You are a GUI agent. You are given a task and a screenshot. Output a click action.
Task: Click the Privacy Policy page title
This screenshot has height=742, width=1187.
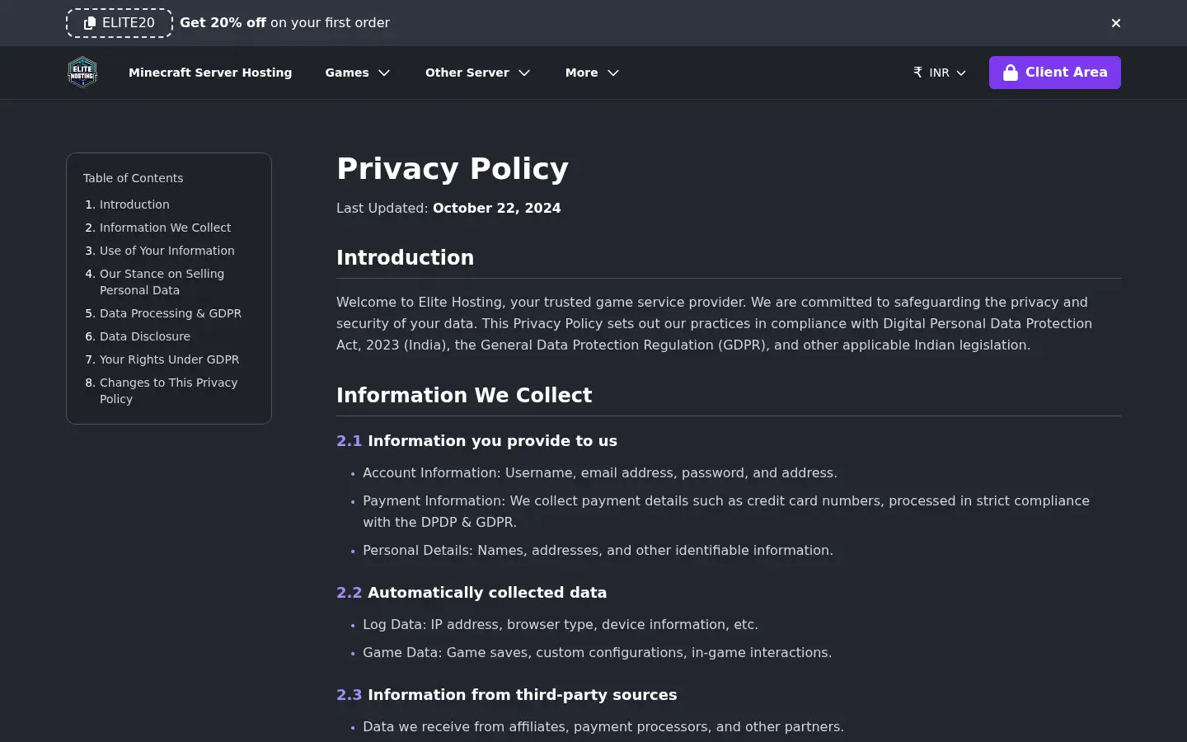pyautogui.click(x=453, y=168)
